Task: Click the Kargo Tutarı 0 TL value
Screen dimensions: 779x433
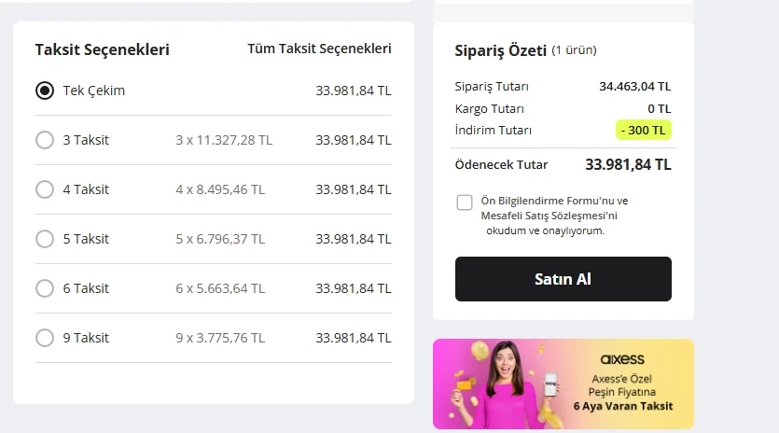Action: [659, 109]
